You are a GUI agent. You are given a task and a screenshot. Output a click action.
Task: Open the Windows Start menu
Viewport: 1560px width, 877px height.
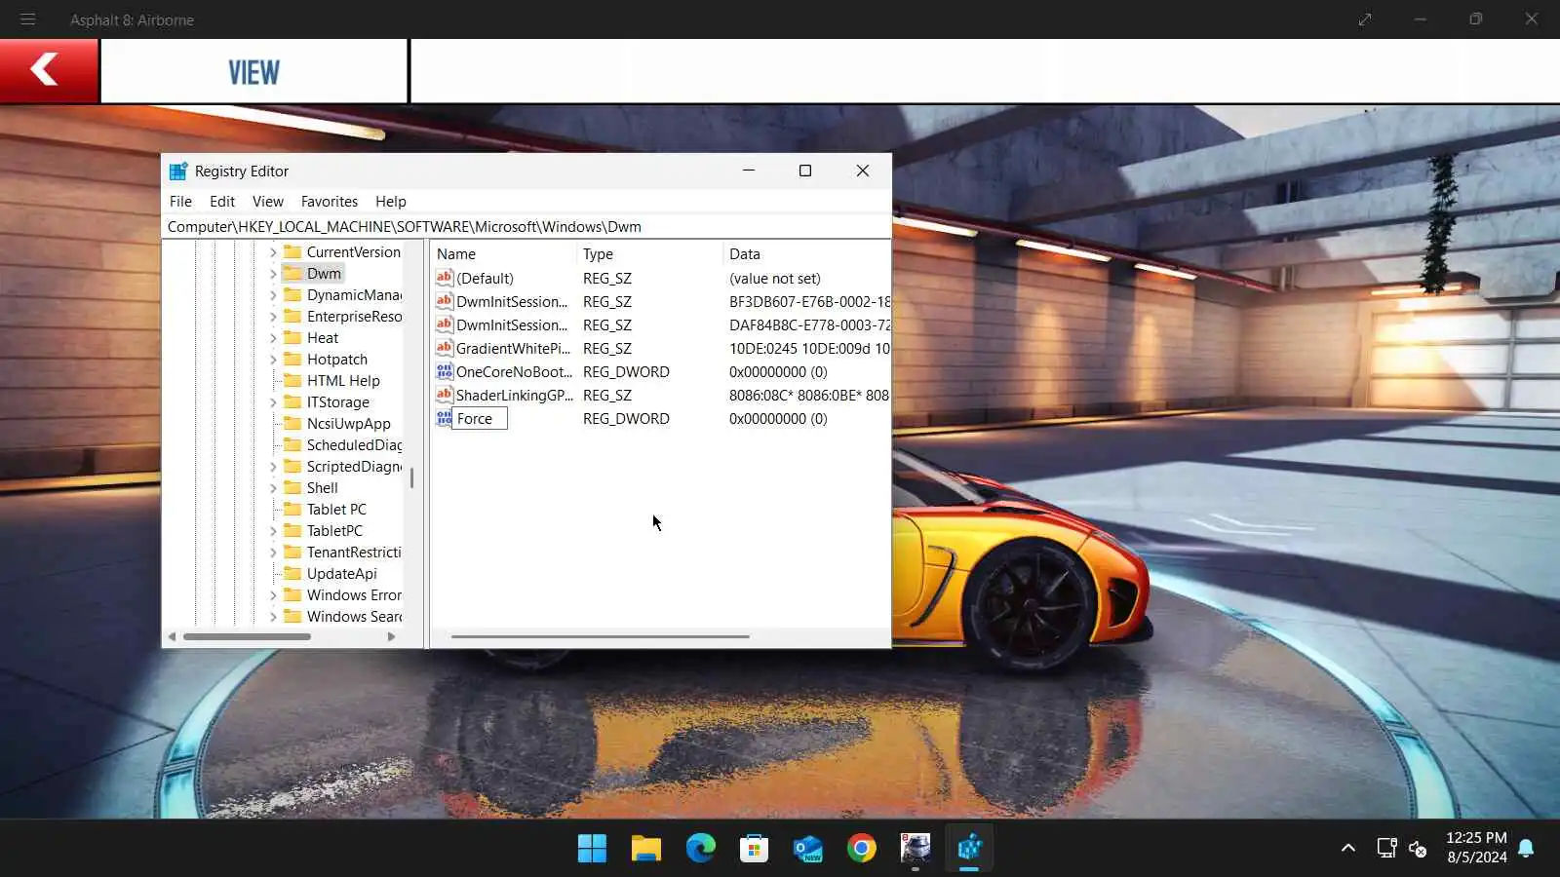click(x=592, y=849)
